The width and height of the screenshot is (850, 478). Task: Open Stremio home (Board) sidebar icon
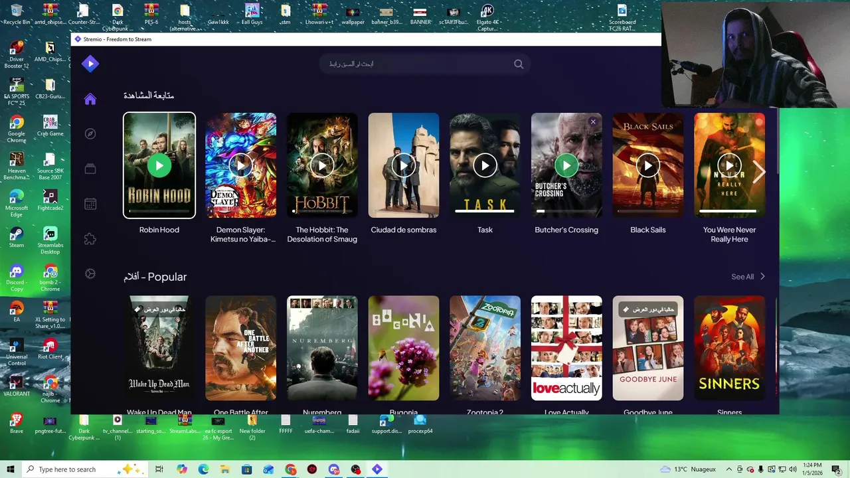[x=90, y=100]
